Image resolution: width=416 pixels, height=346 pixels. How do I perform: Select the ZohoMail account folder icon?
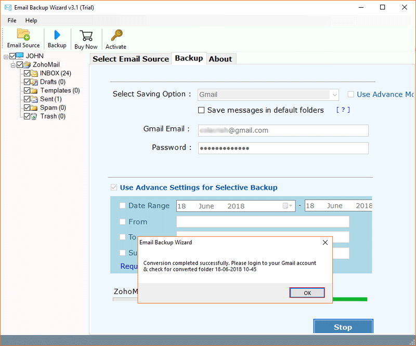tap(27, 64)
